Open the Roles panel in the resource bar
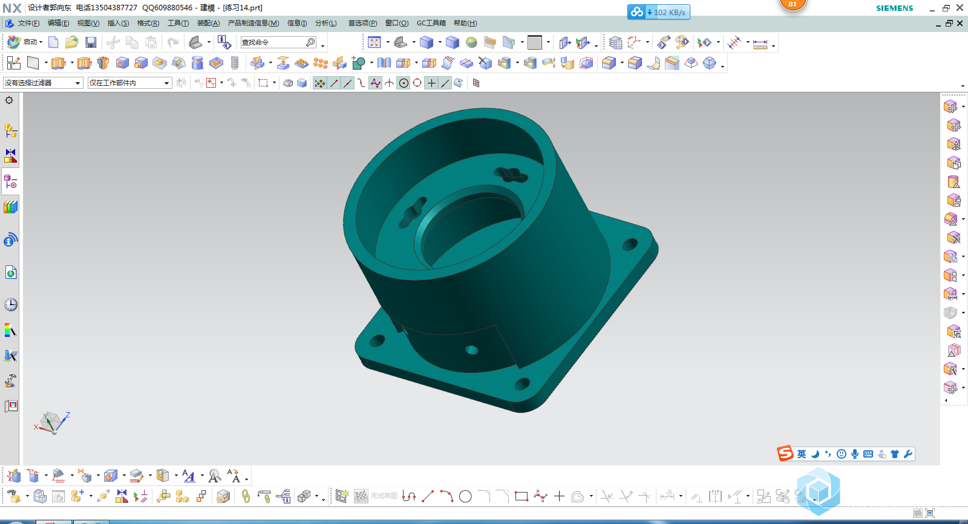968x524 pixels. point(10,381)
